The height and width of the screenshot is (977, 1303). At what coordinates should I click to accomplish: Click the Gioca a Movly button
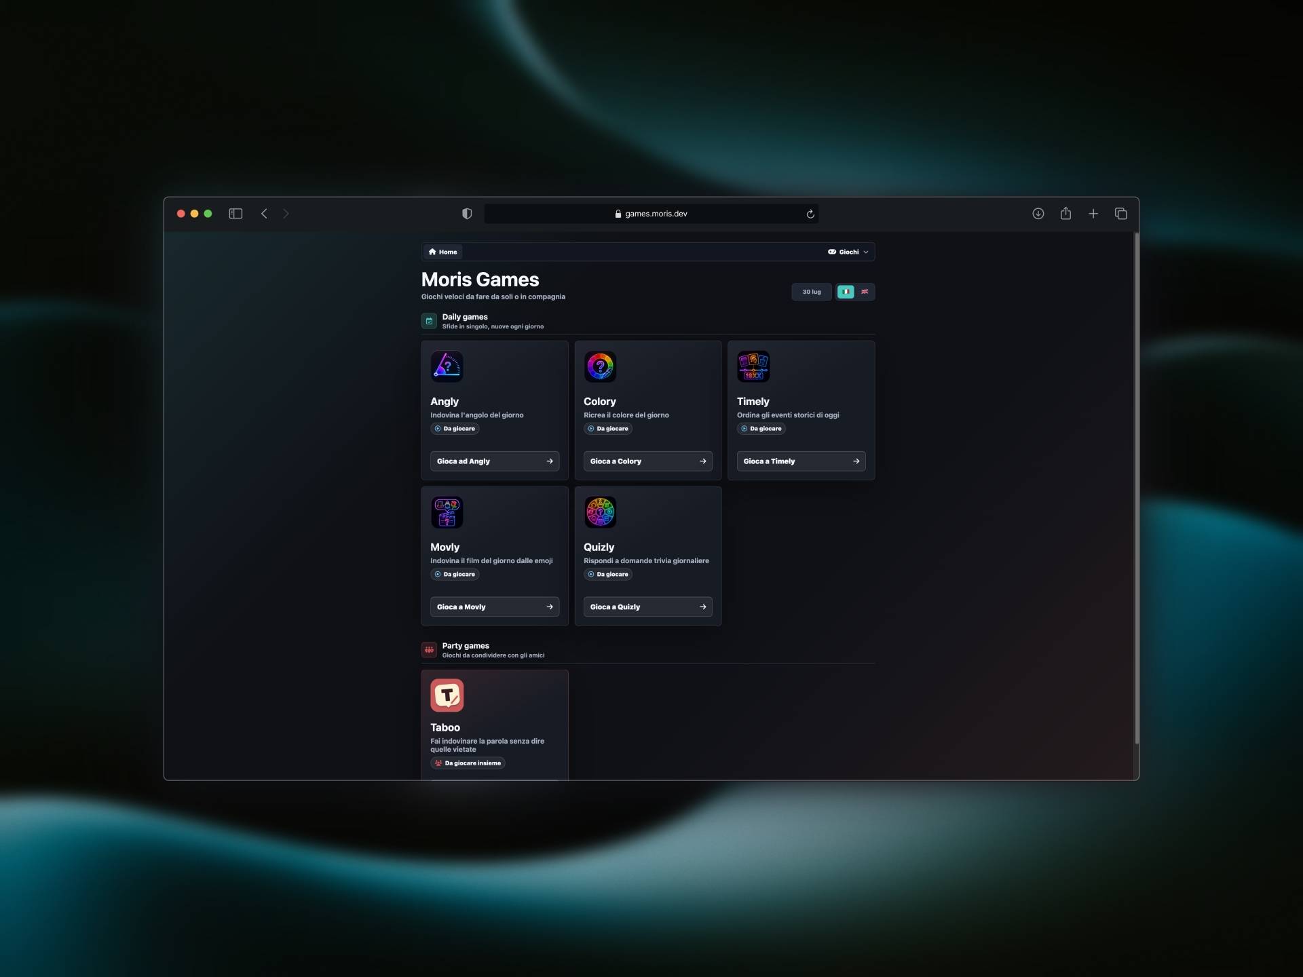pyautogui.click(x=495, y=607)
